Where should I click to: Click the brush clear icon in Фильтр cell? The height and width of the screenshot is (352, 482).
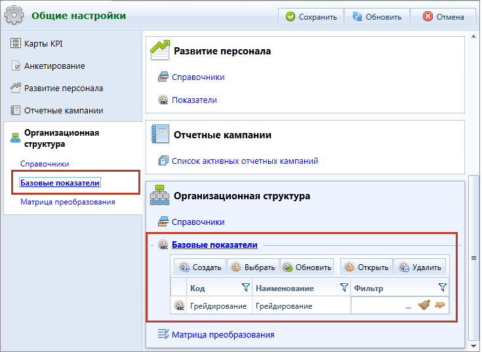tap(424, 305)
